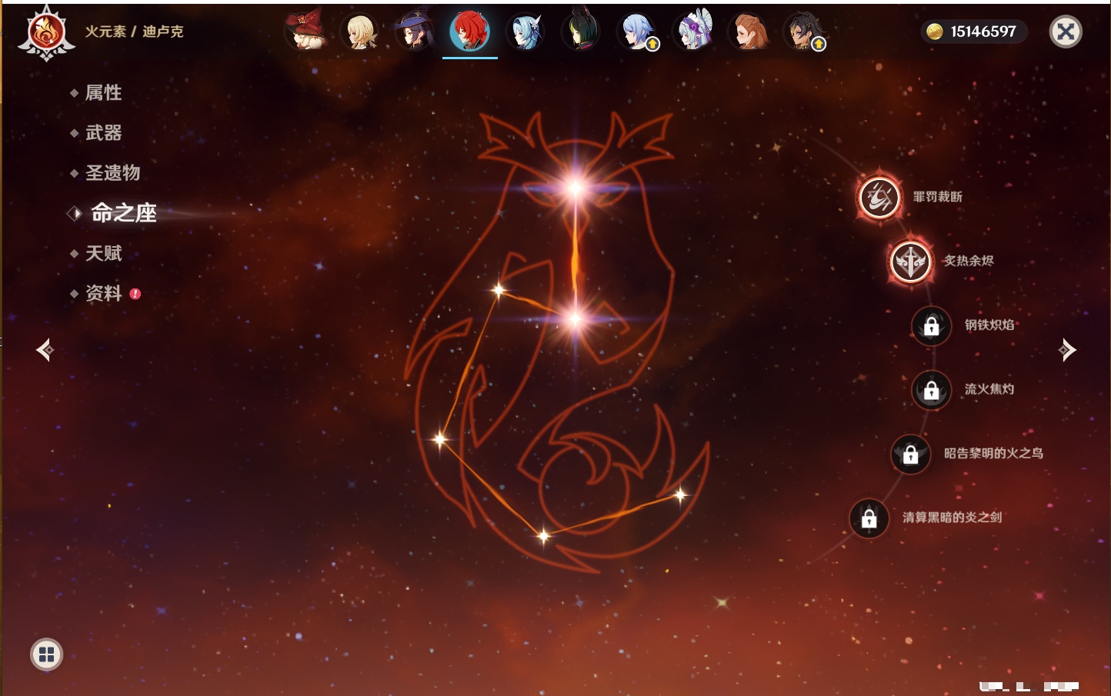Click the lock icon beside 流火焦灼
The height and width of the screenshot is (696, 1111).
pyautogui.click(x=931, y=390)
